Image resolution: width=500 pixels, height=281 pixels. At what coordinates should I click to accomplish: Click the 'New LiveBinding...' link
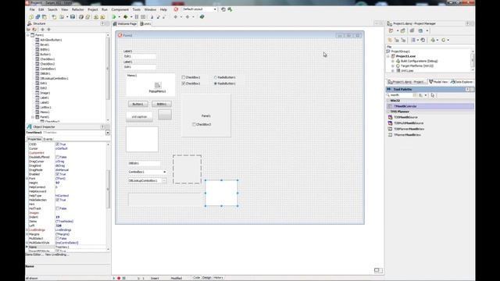(57, 254)
